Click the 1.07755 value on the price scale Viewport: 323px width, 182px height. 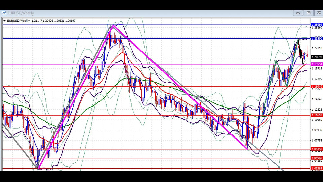[x=317, y=140]
